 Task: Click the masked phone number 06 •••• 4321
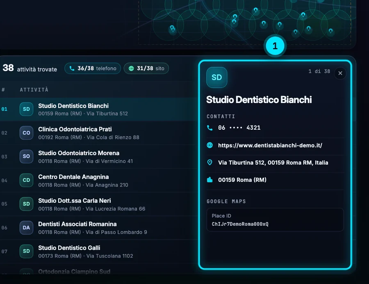pyautogui.click(x=239, y=128)
